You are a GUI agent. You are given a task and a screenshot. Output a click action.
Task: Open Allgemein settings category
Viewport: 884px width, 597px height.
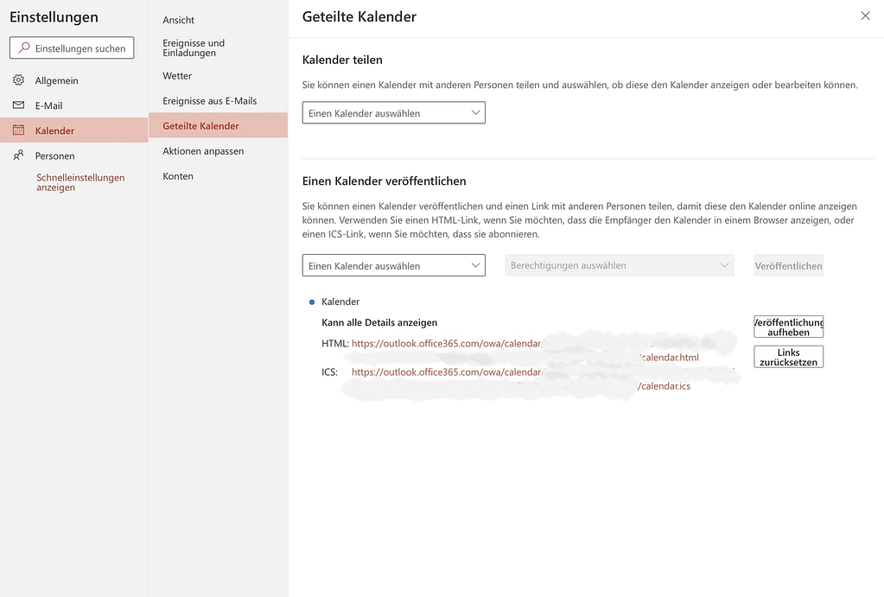click(x=73, y=80)
